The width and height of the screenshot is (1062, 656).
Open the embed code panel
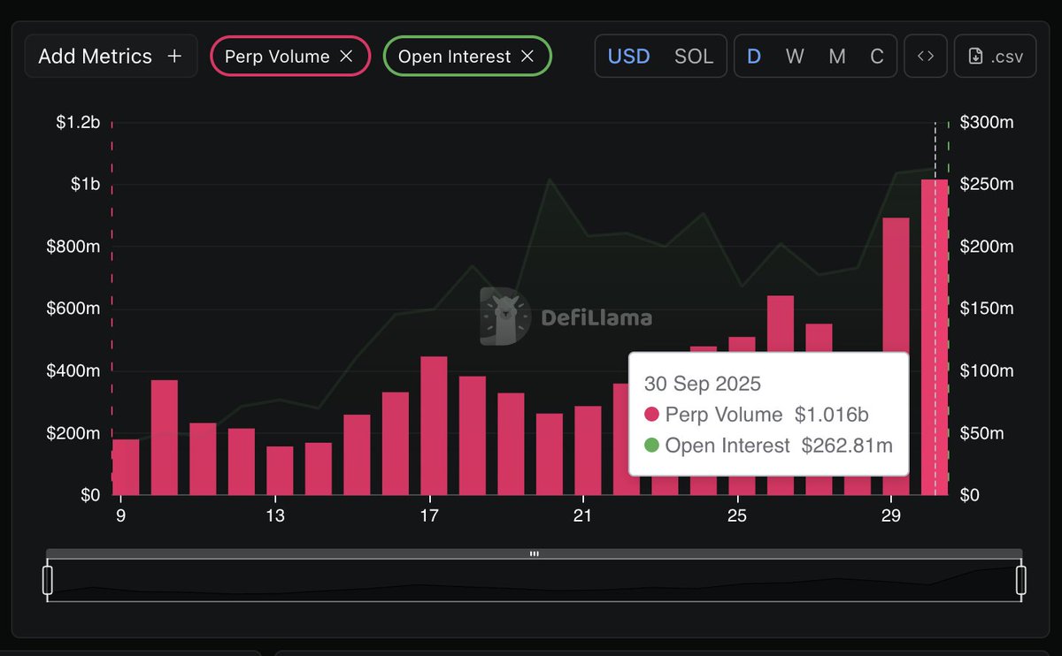pos(926,56)
